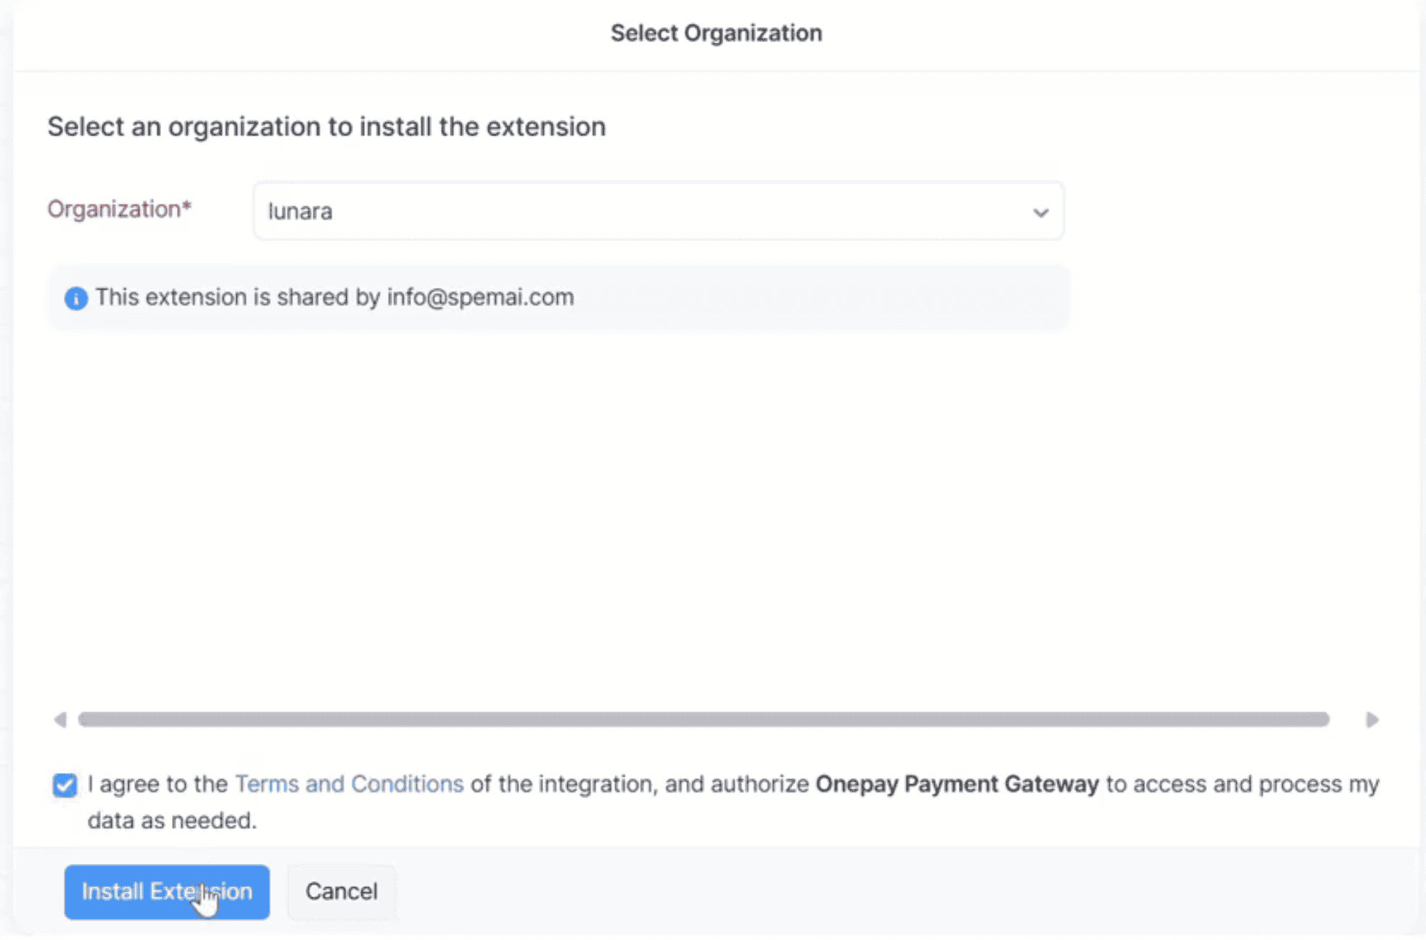Viewport: 1426px width, 940px height.
Task: Click the shared-by information banner text
Action: [x=239, y=297]
